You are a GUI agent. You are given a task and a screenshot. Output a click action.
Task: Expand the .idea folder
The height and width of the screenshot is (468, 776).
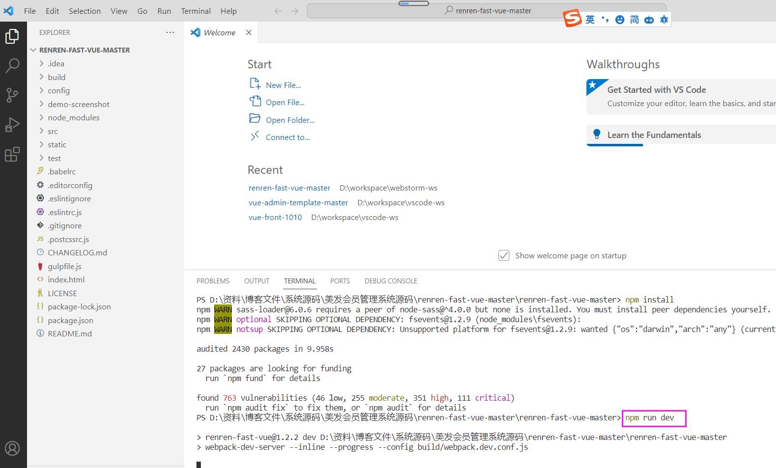41,63
